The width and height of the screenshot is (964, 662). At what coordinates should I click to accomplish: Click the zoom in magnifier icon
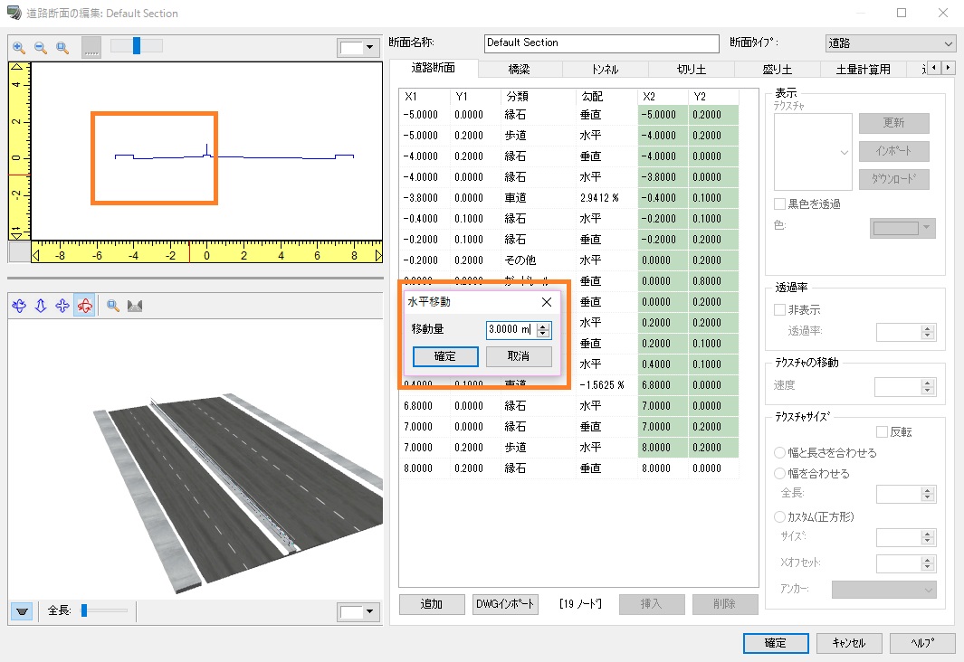coord(19,47)
